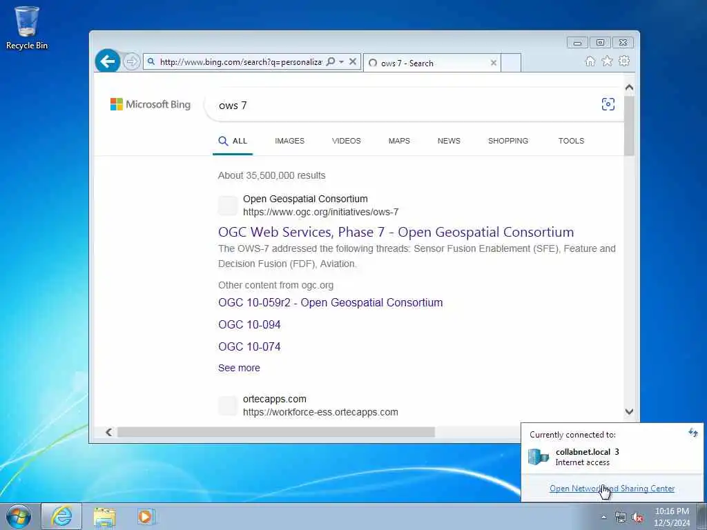Stop loading with the address bar X

353,61
